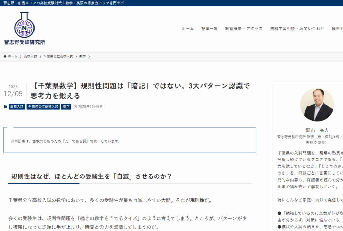
Task: Click the 検索 item in the top navigation
Action: click(x=337, y=29)
